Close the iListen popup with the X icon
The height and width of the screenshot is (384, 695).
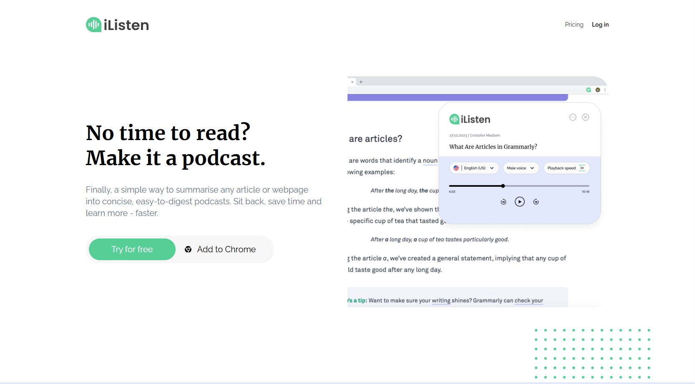coord(586,117)
